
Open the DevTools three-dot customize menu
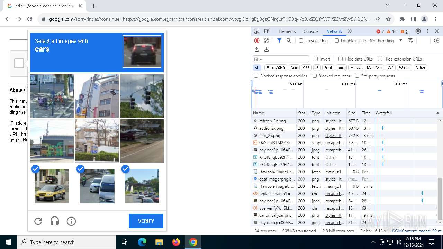point(428,31)
